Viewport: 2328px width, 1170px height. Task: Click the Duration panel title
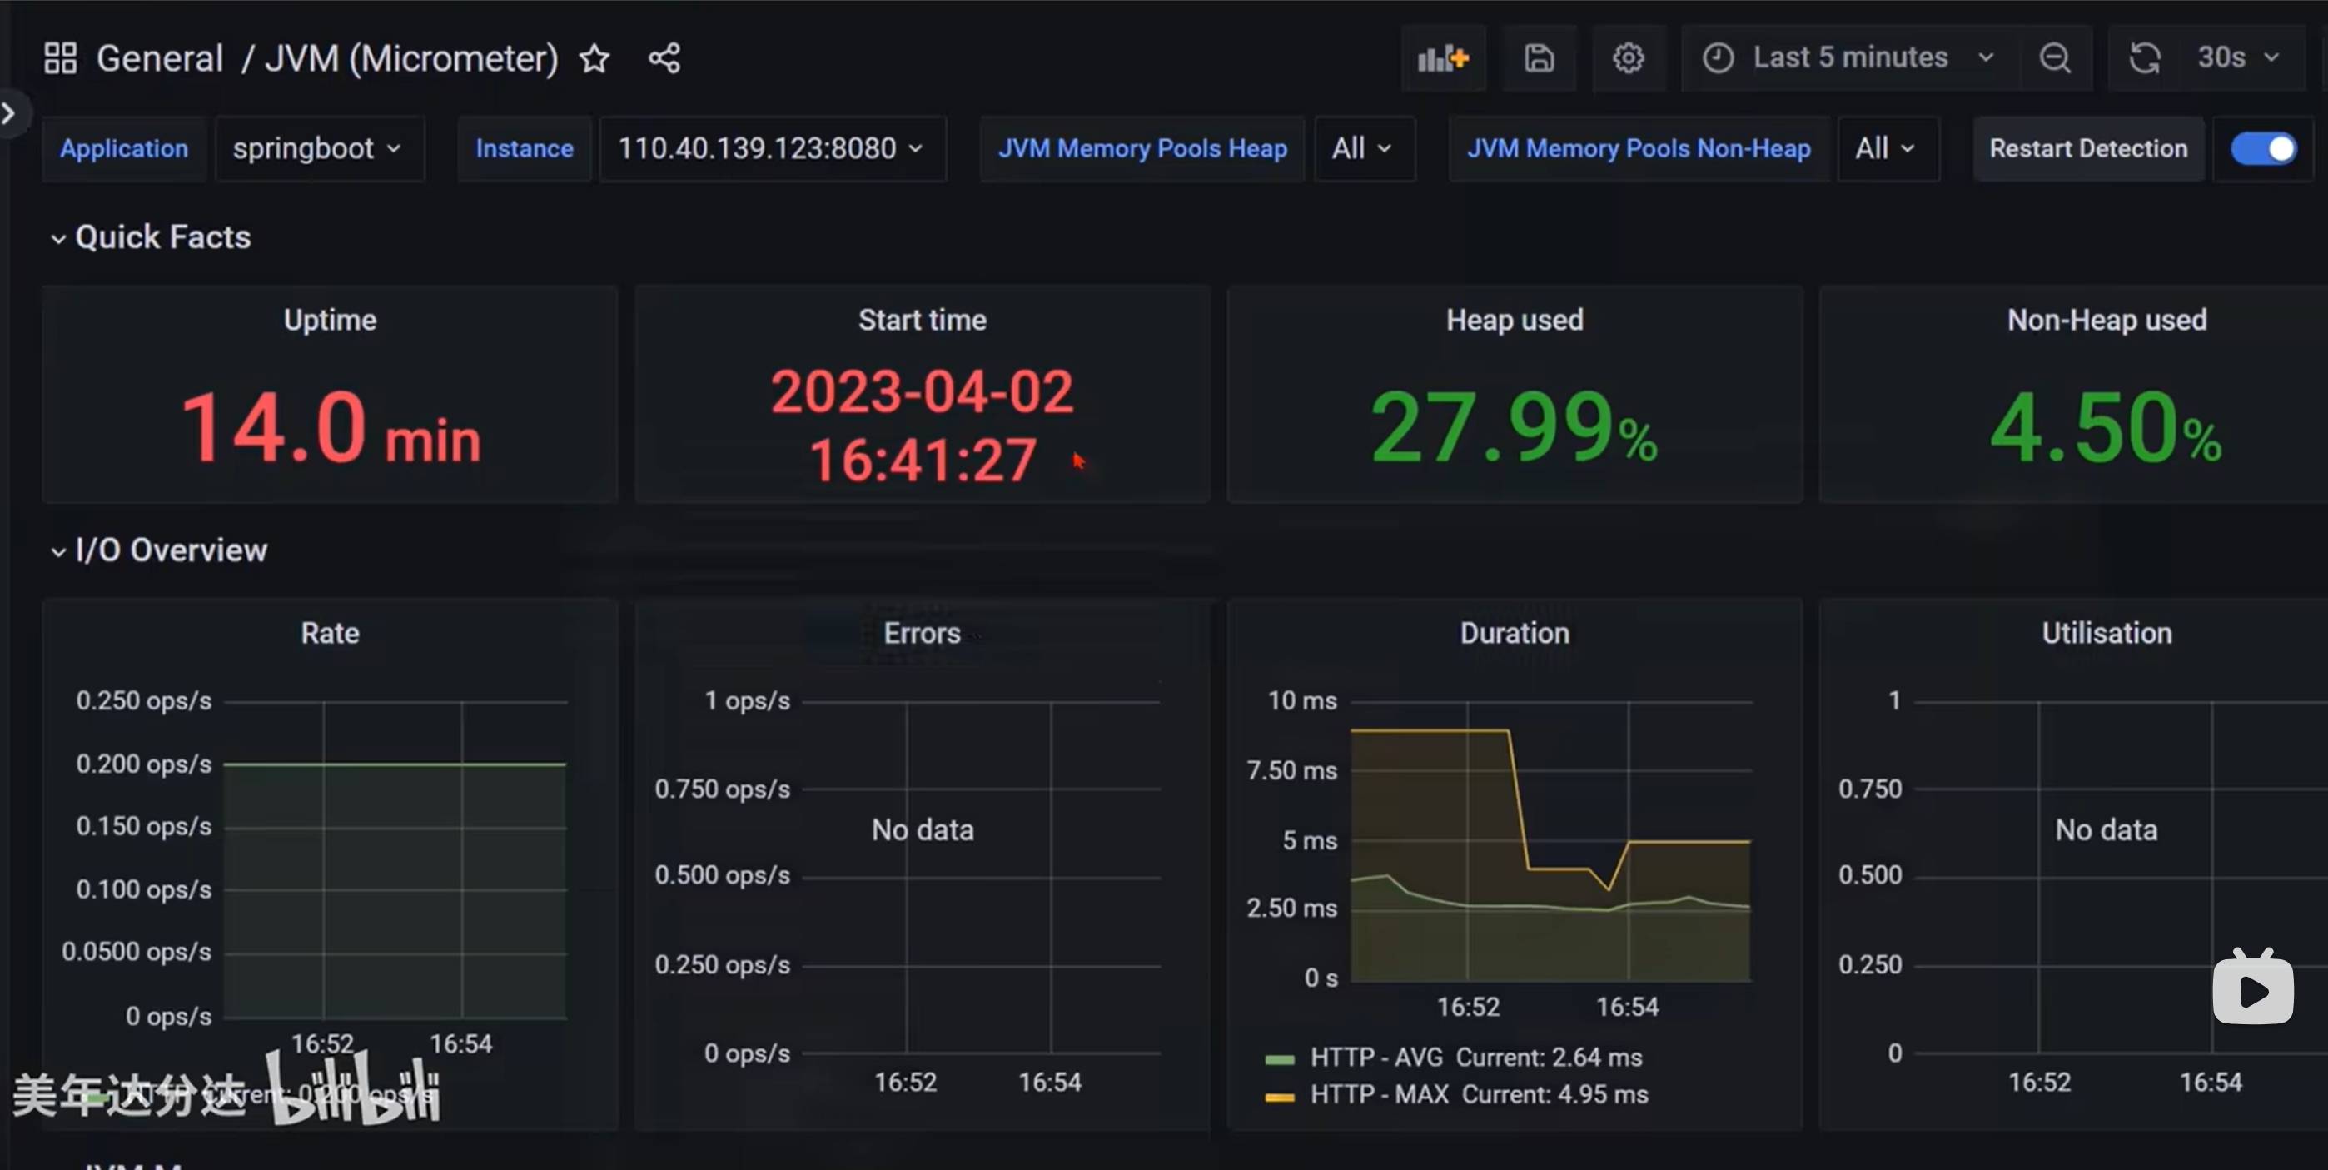[1514, 633]
